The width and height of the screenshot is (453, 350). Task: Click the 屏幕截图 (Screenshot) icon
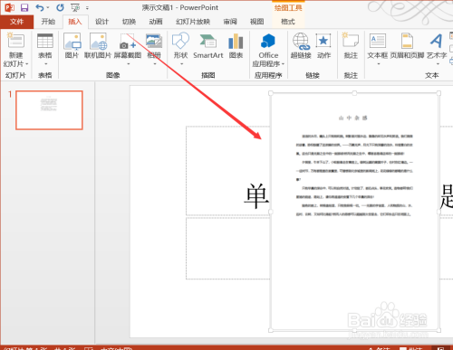point(128,42)
